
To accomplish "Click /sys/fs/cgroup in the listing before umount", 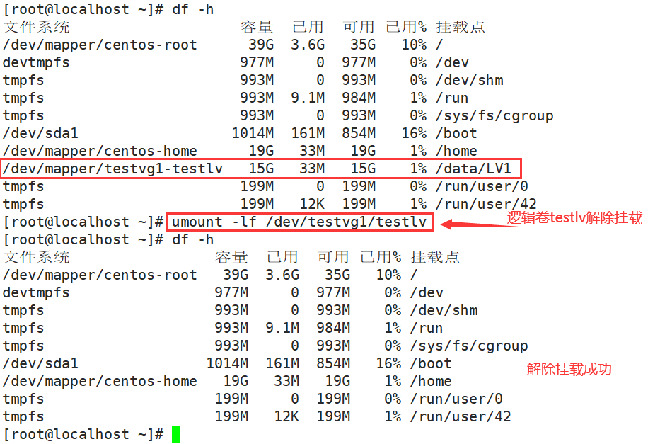I will pos(494,116).
